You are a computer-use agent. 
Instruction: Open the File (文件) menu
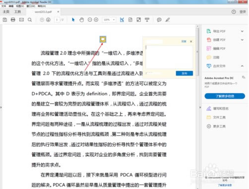[x=3, y=6]
